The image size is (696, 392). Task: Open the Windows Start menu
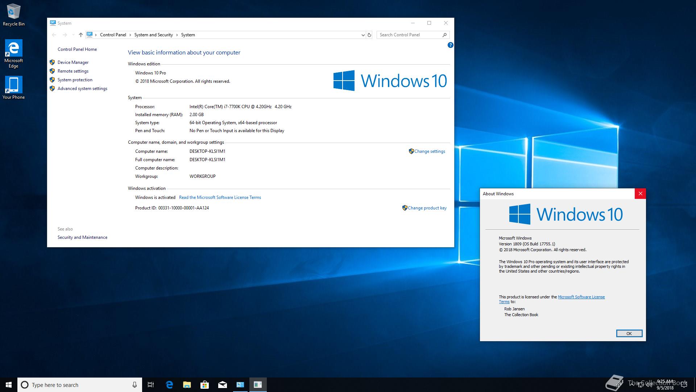tap(9, 385)
